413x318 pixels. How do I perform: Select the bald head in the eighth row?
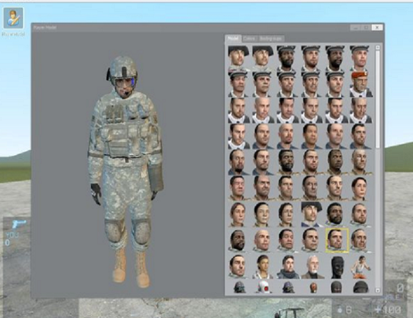(x=263, y=240)
